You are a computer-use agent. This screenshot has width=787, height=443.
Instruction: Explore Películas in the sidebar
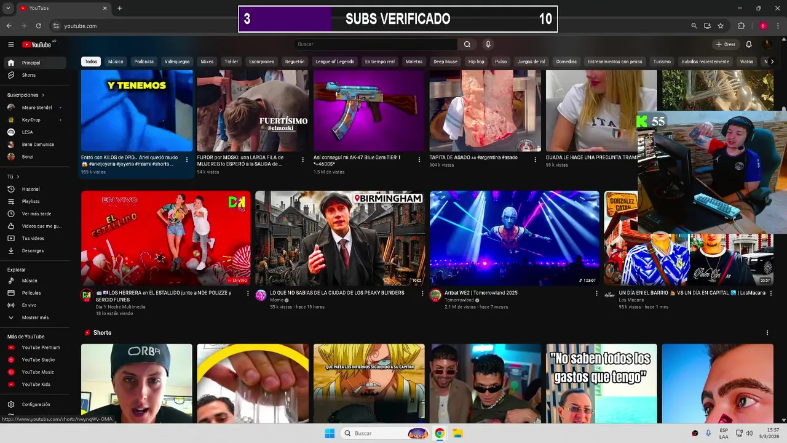[x=34, y=293]
